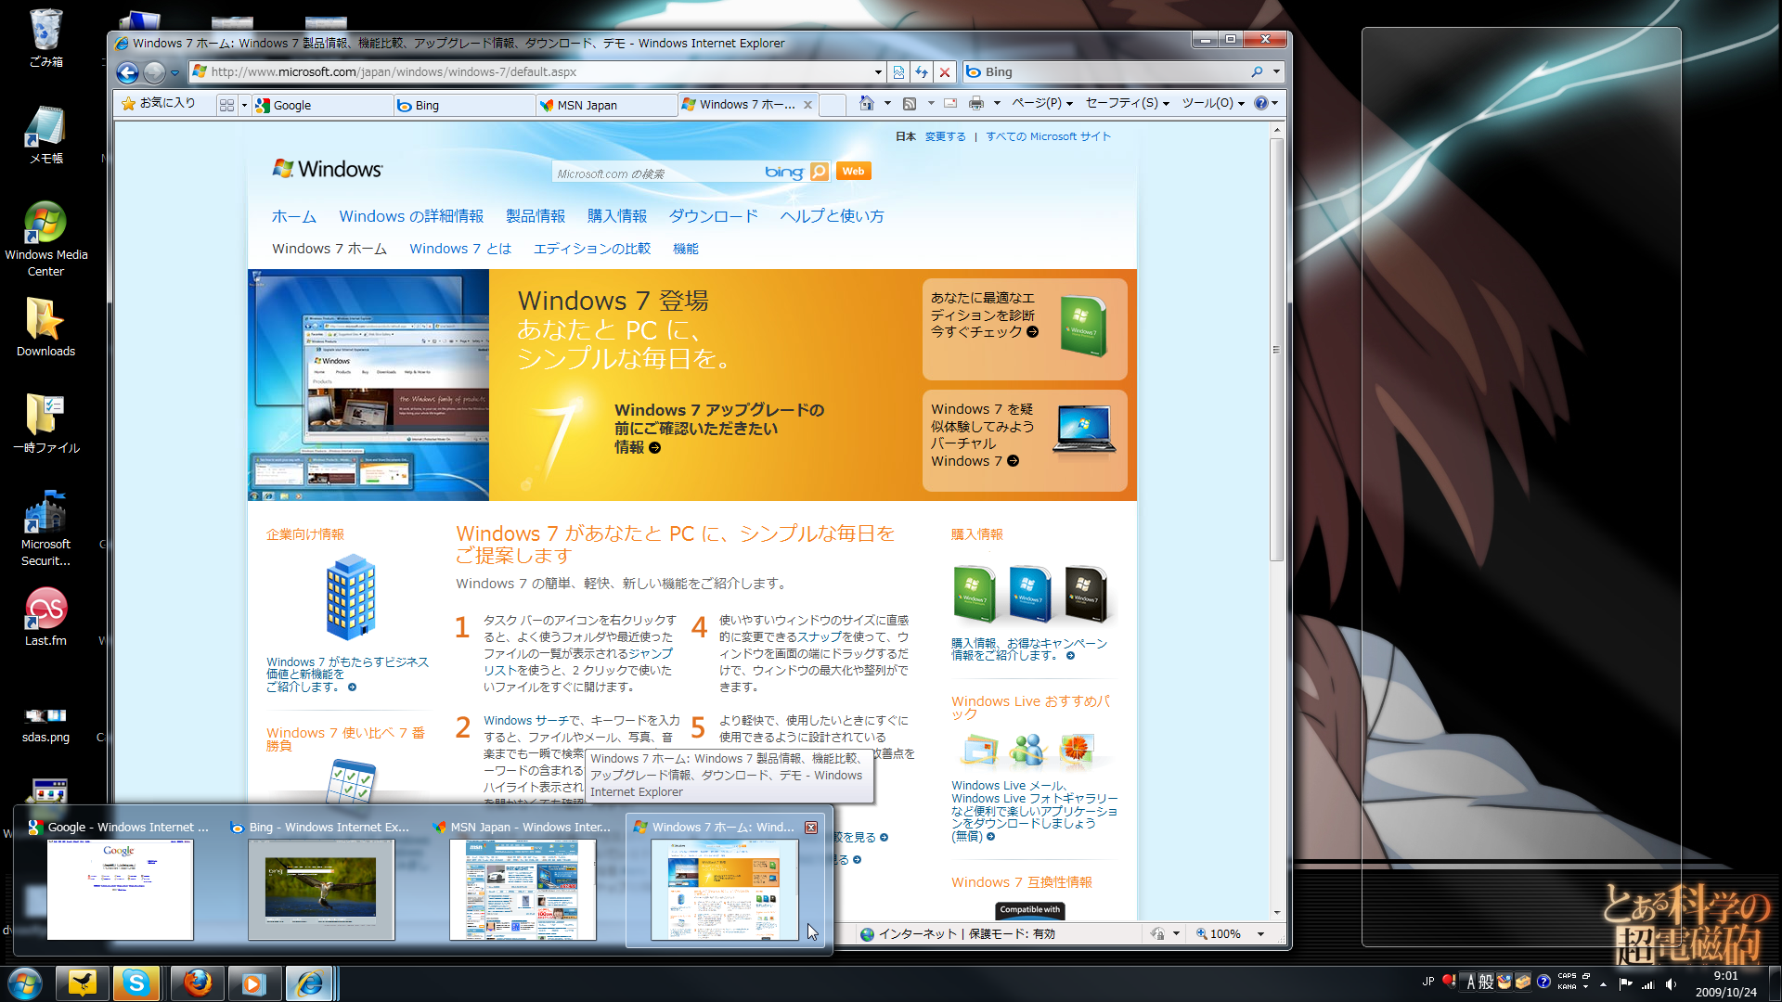
Task: Click the Internet Explorer taskbar icon
Action: pos(310,983)
